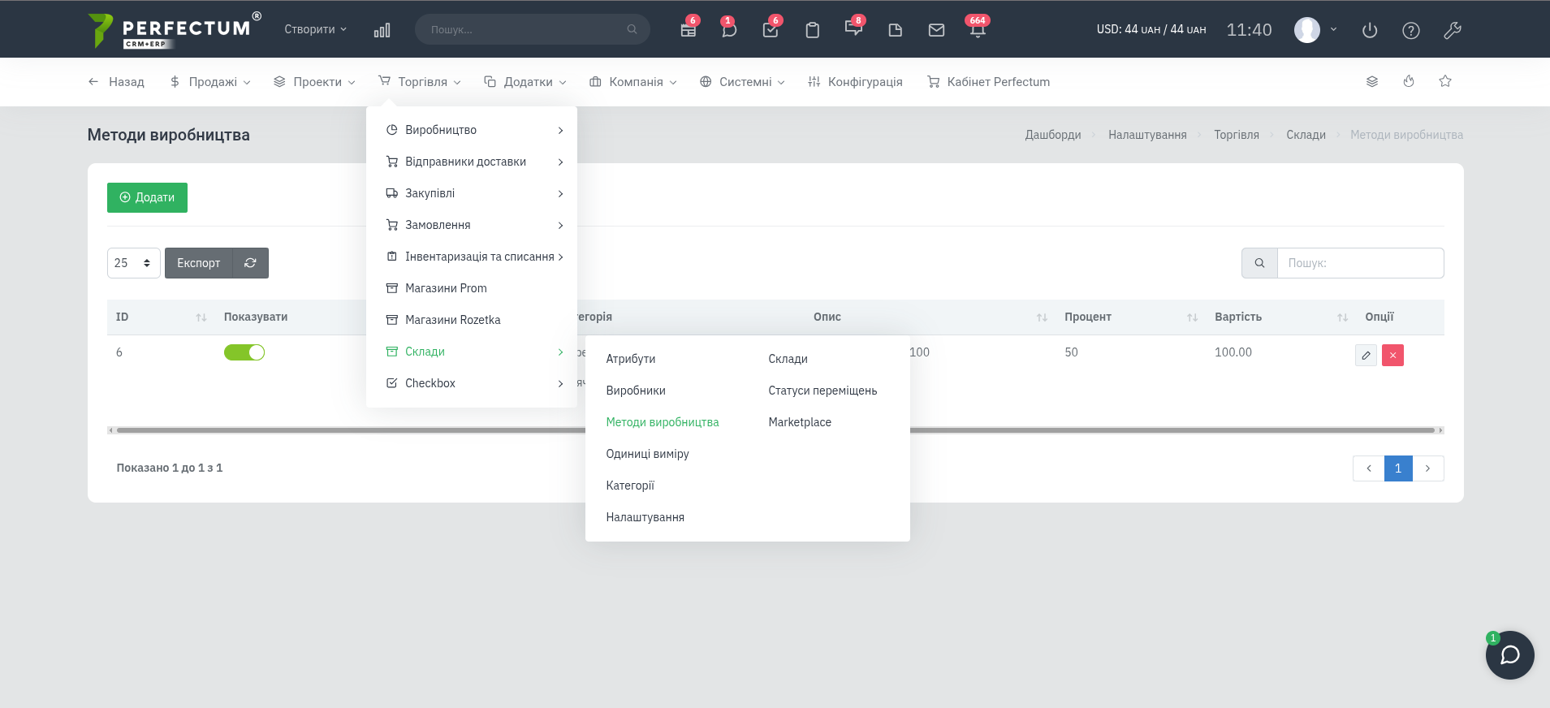Open the tasks checkmark icon with badge 6

(x=771, y=30)
